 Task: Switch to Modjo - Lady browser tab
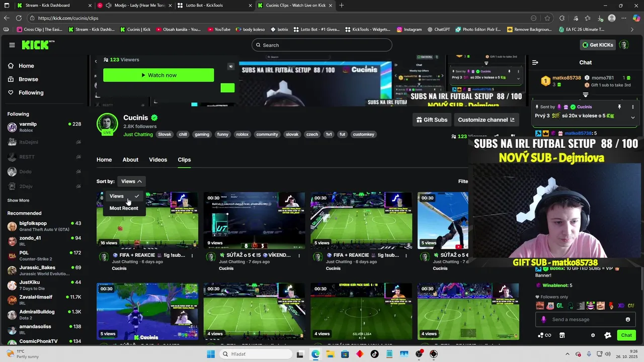(x=134, y=5)
